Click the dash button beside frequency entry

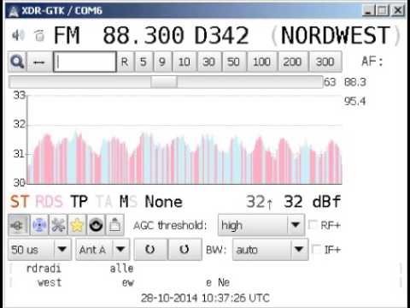pos(39,62)
